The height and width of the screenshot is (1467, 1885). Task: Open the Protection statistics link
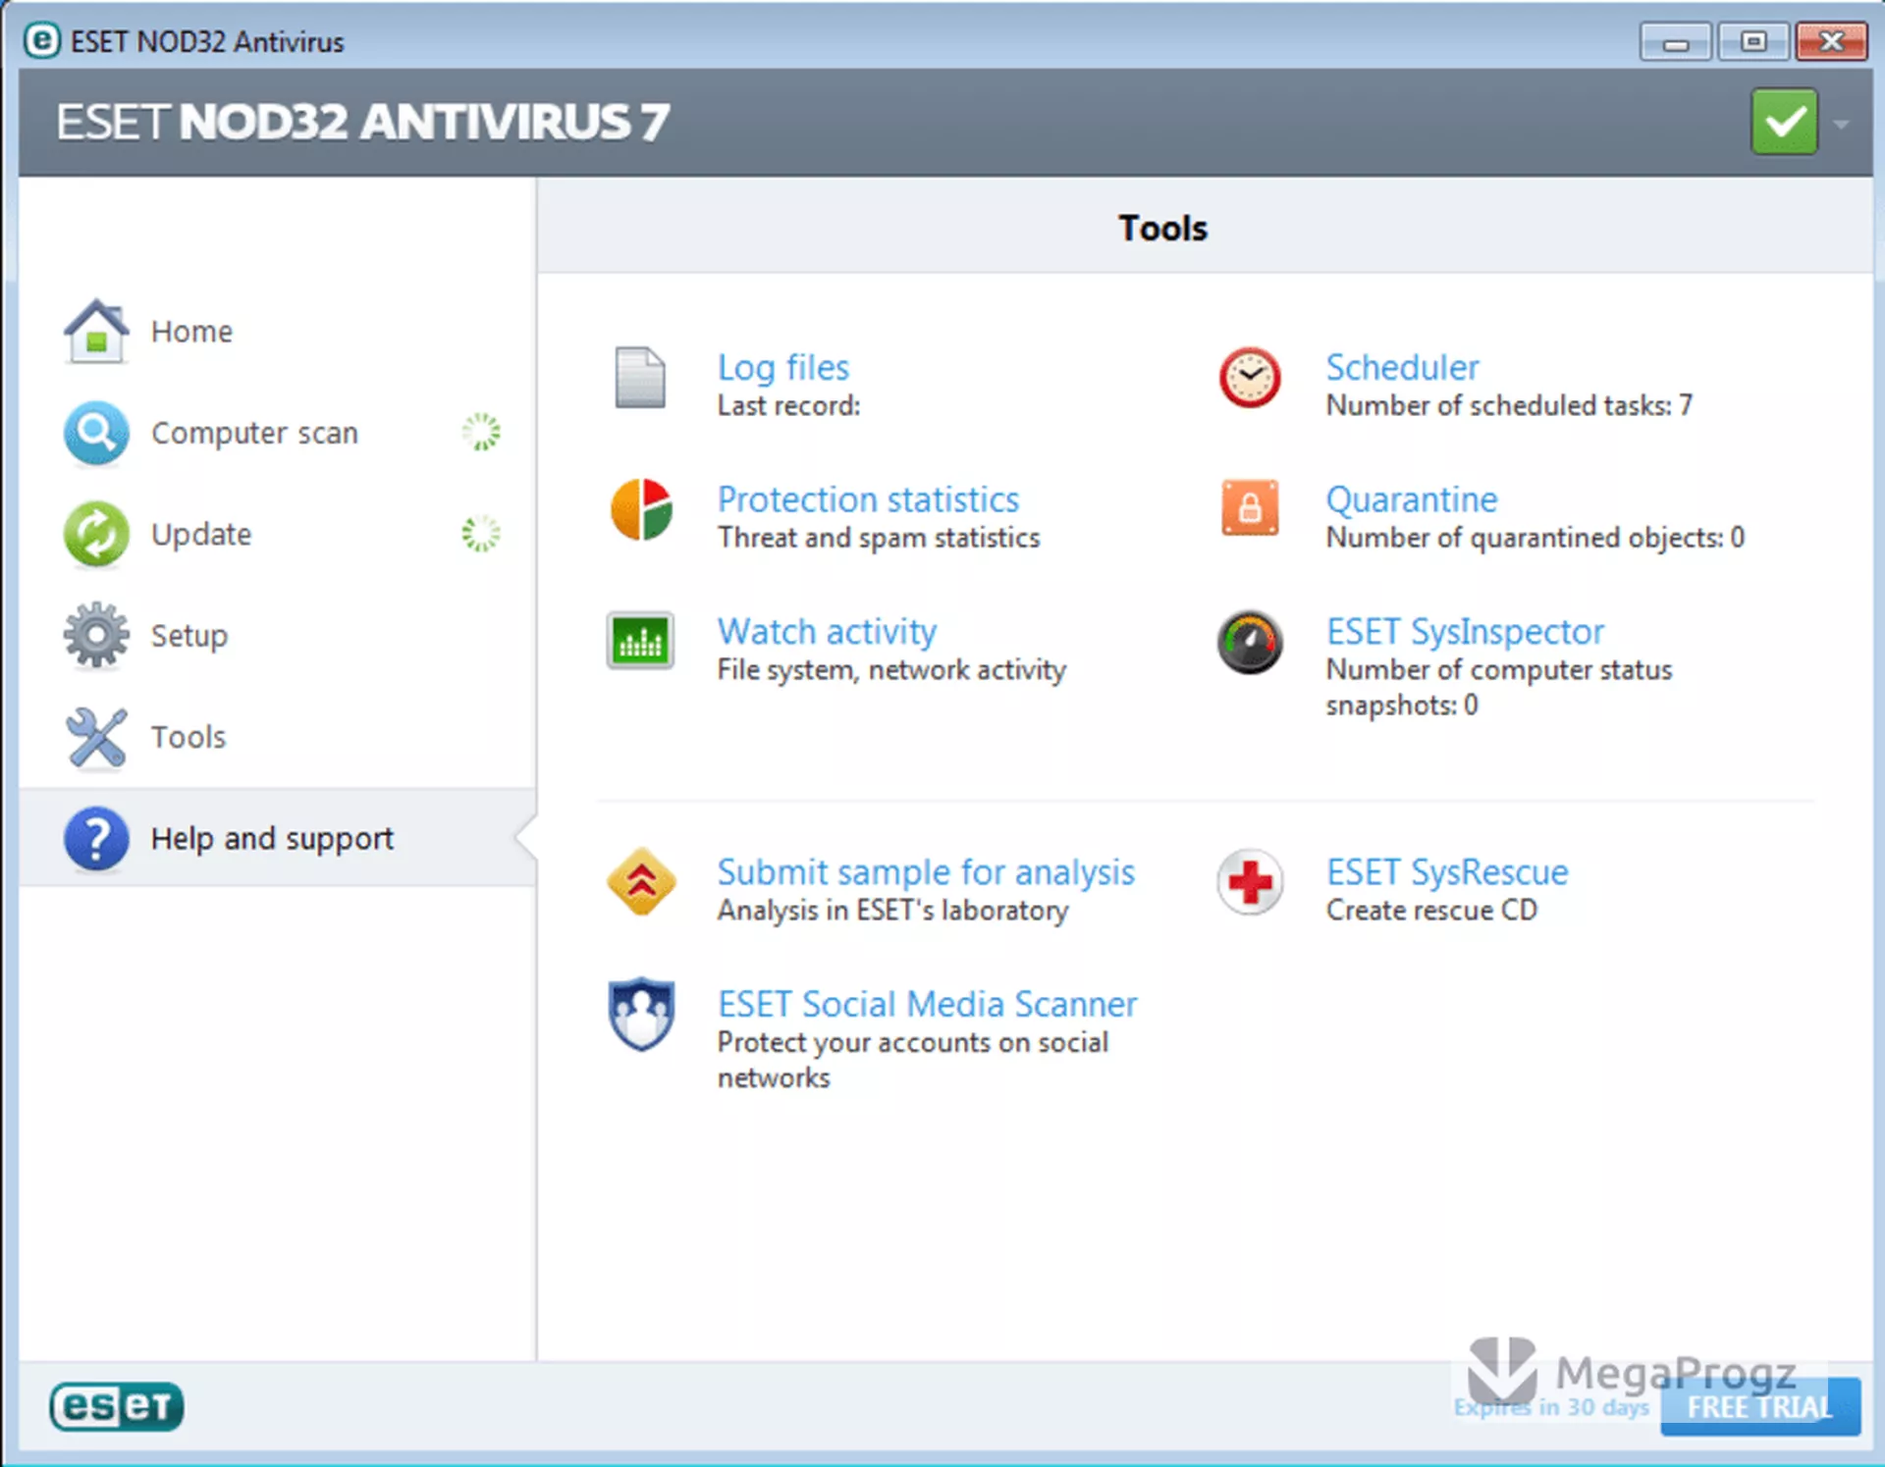pos(868,499)
